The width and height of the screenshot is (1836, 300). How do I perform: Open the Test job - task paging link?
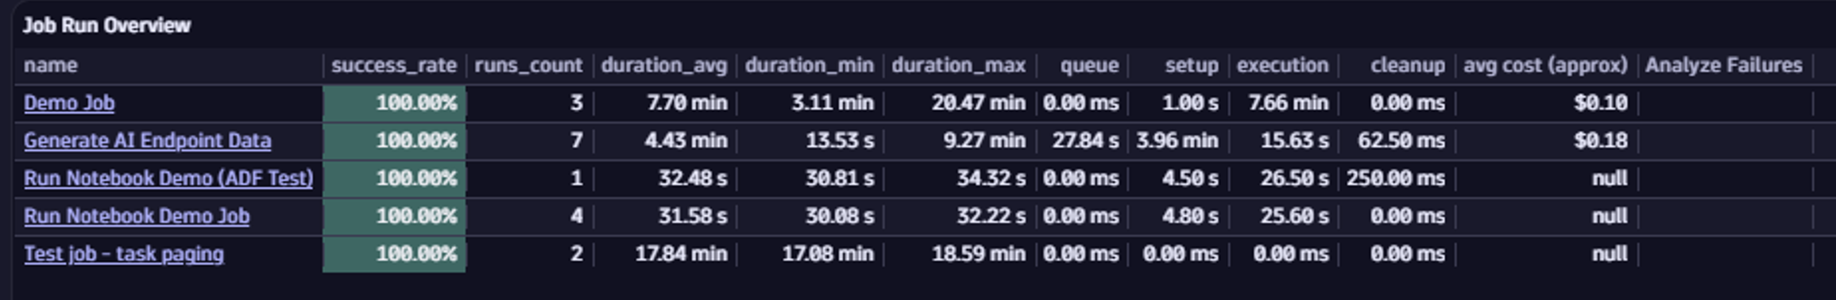tap(124, 254)
